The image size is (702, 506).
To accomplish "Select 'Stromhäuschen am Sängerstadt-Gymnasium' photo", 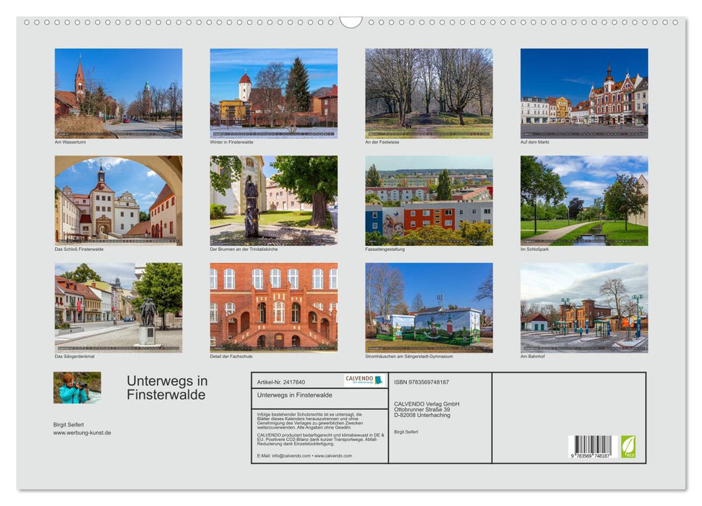I will coord(429,308).
